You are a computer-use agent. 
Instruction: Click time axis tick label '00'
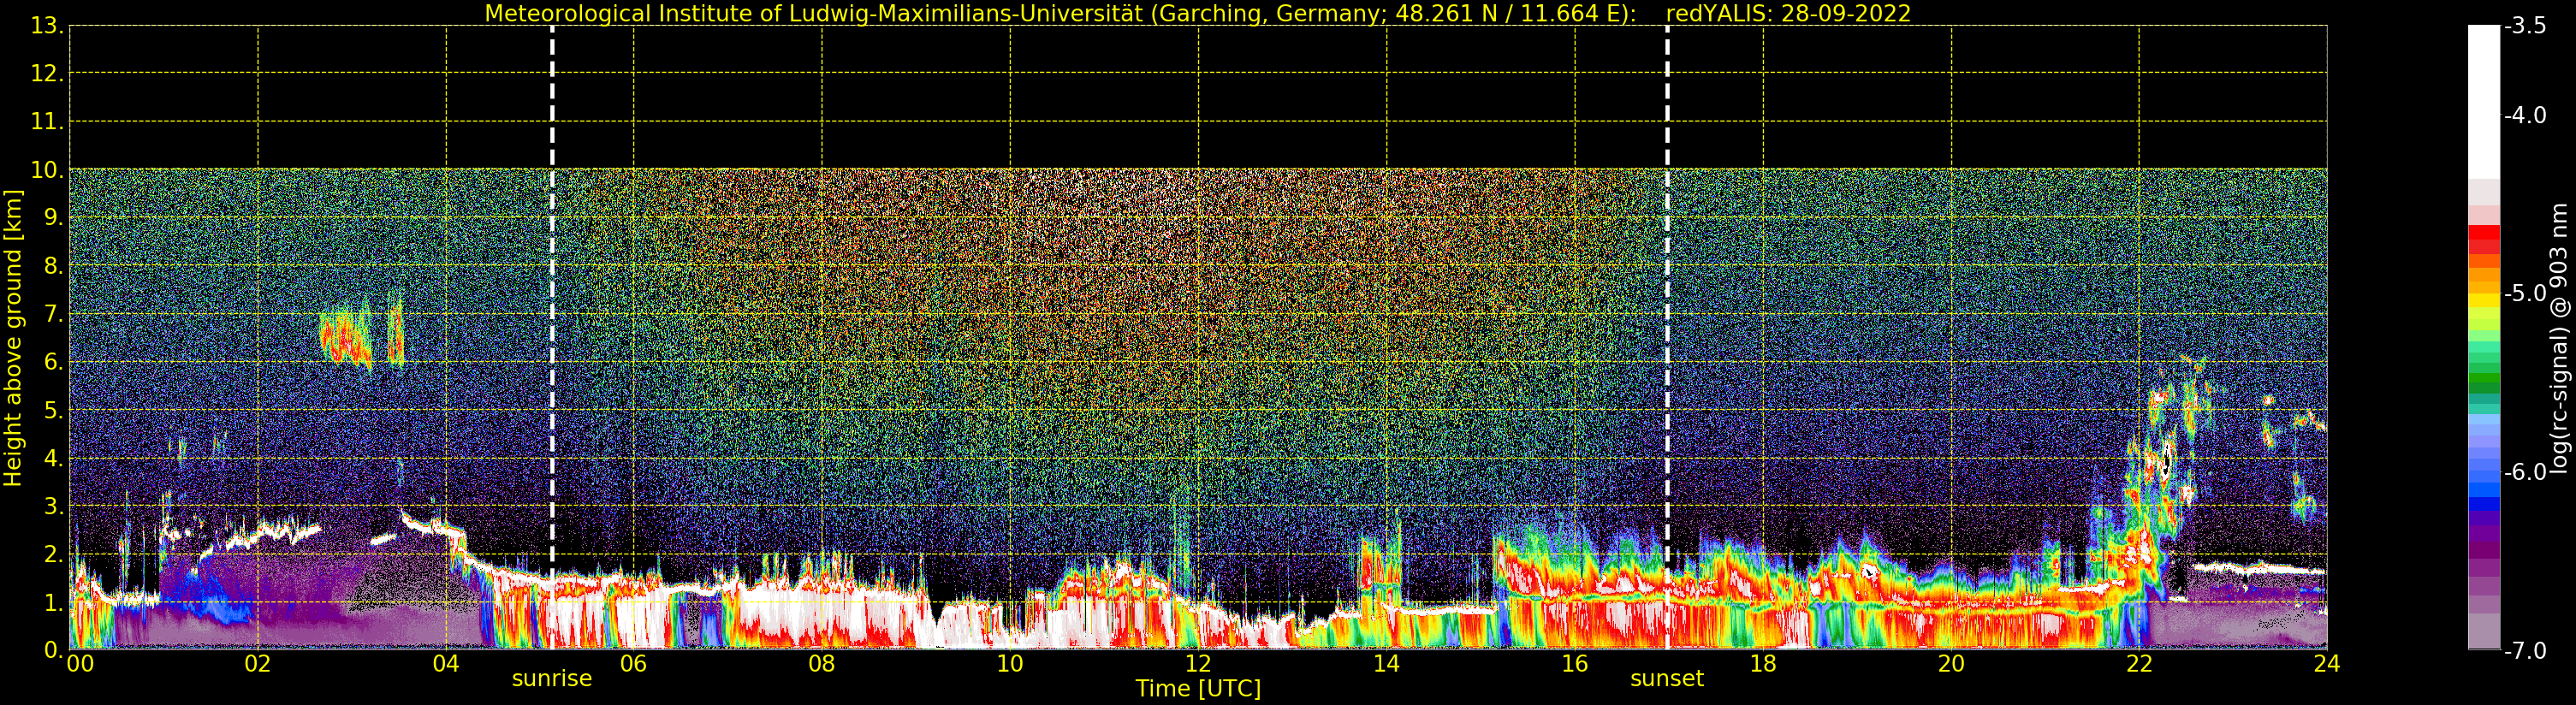80,664
